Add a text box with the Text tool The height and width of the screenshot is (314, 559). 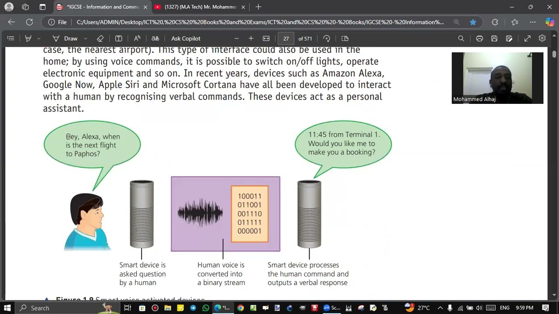pos(118,38)
